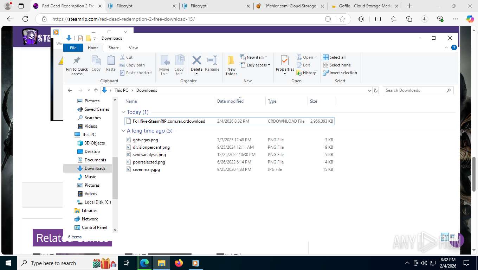The height and width of the screenshot is (270, 478).
Task: Click navigation pane scroll down arrow
Action: 115,230
